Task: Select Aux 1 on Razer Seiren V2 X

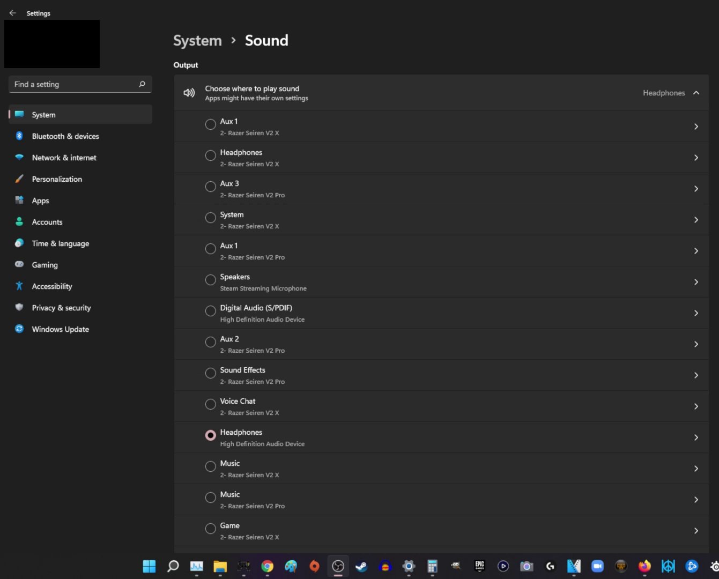Action: click(211, 124)
